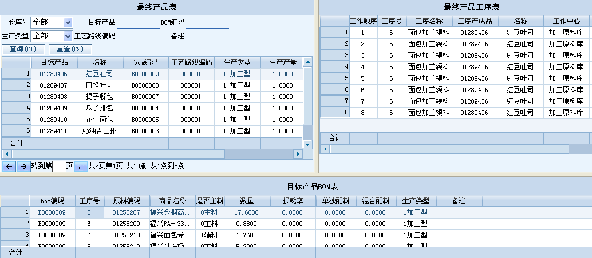
Task: Click product table vertical scrollbar thumb
Action: click(308, 96)
